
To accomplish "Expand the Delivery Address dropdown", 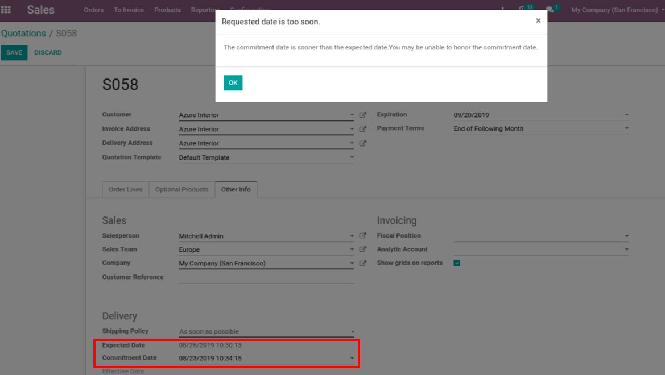I will [x=352, y=143].
